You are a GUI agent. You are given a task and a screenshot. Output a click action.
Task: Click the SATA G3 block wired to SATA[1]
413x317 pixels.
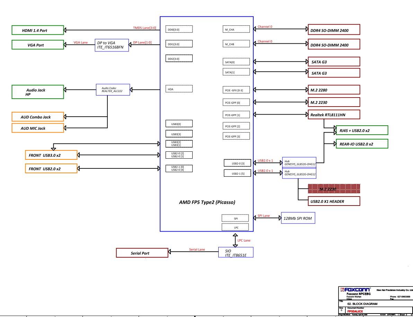coord(334,73)
